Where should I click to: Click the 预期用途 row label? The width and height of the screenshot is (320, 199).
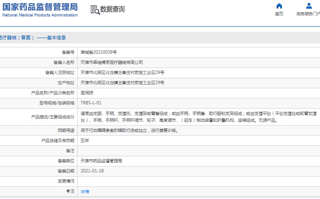(x=66, y=131)
